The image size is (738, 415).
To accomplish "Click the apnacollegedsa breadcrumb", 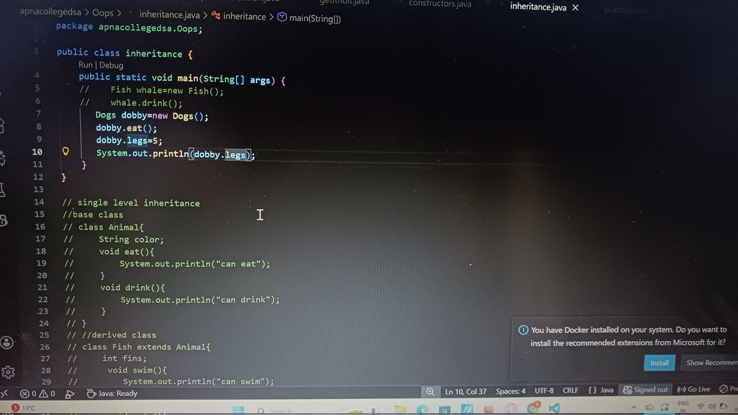I will [50, 12].
